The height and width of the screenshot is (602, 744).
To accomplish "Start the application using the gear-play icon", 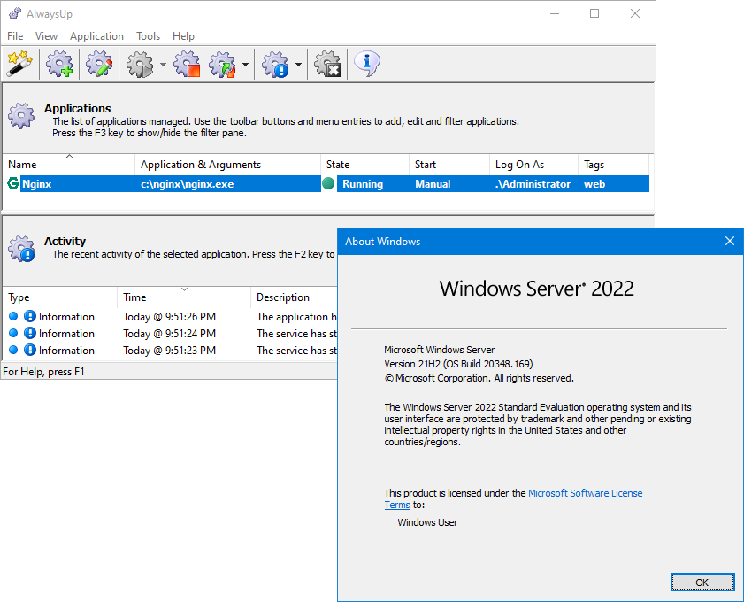I will coord(140,64).
